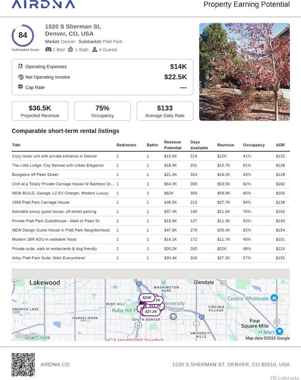Click the $22K map price marker
The image size is (301, 380).
click(147, 297)
